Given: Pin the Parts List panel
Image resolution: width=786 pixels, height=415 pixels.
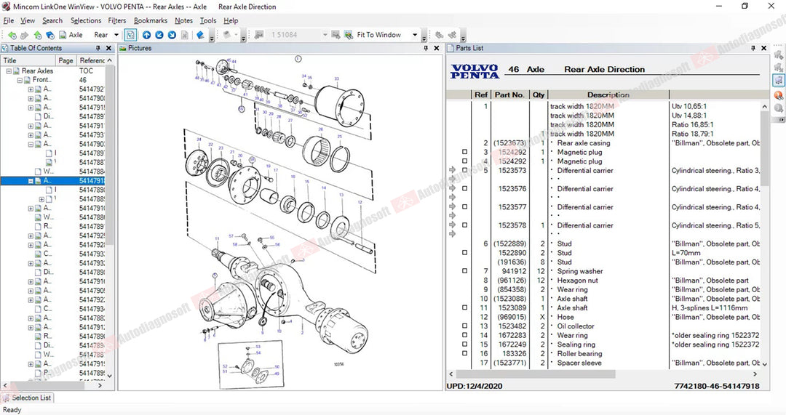Looking at the screenshot, I should click(x=753, y=48).
